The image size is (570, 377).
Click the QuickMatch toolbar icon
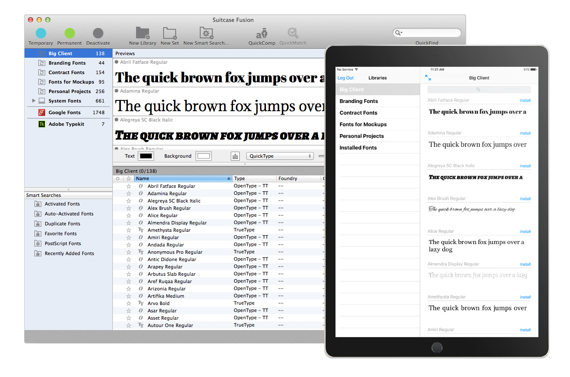coord(293,33)
